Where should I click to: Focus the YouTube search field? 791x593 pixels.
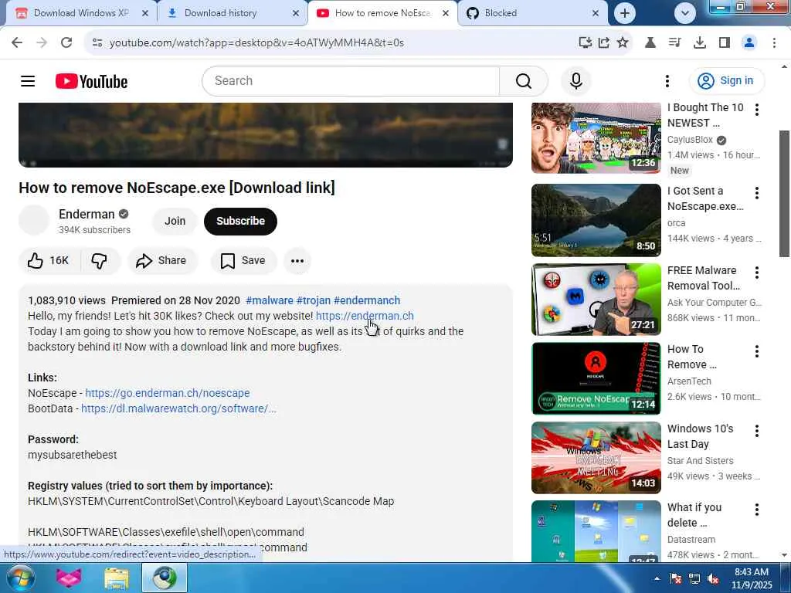pos(351,80)
